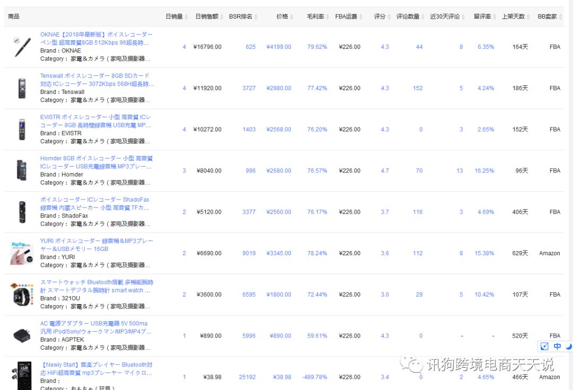
Task: Click price ¥2568.00 in EVISTR row
Action: pyautogui.click(x=279, y=129)
